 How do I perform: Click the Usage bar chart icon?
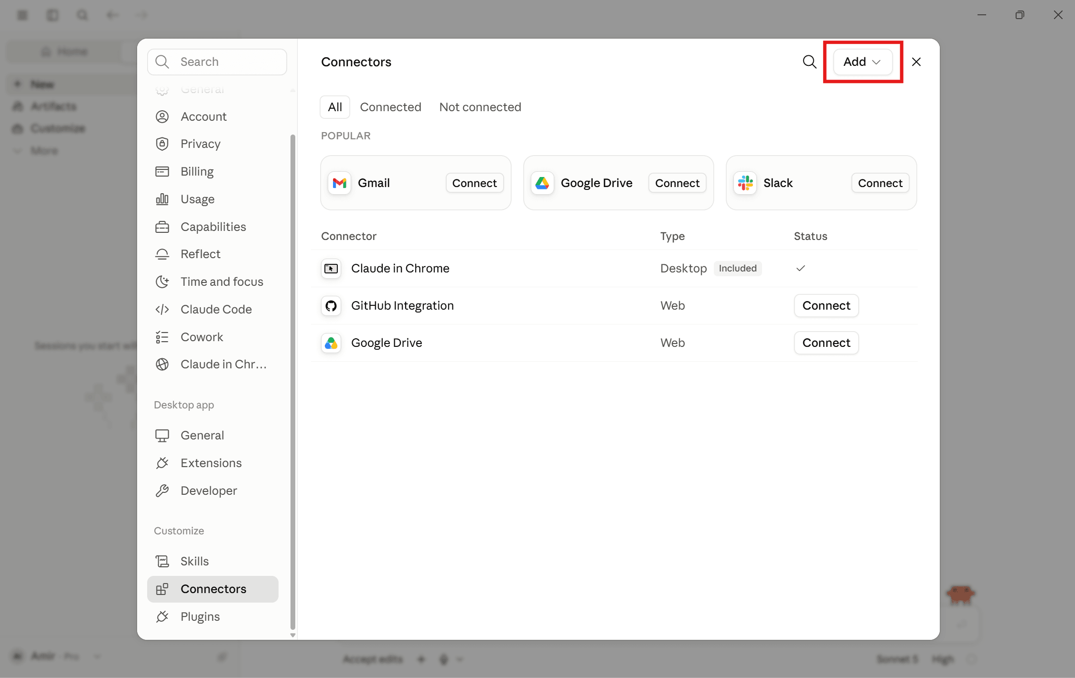coord(162,199)
